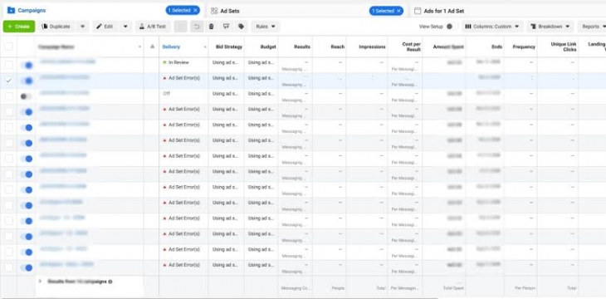This screenshot has width=606, height=299.
Task: Open the Campaign Name column arrow
Action: (139, 47)
